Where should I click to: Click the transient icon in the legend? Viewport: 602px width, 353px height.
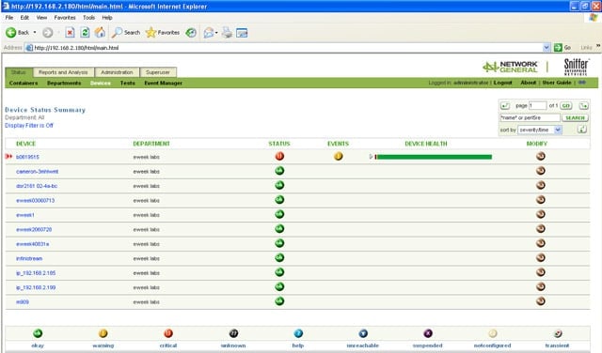558,333
